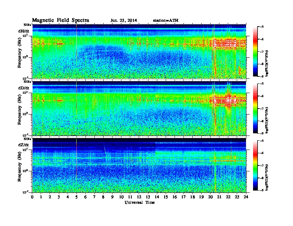This screenshot has height=226, width=293.
Task: Click hour 6 on the Universal Time axis
Action: [x=85, y=197]
